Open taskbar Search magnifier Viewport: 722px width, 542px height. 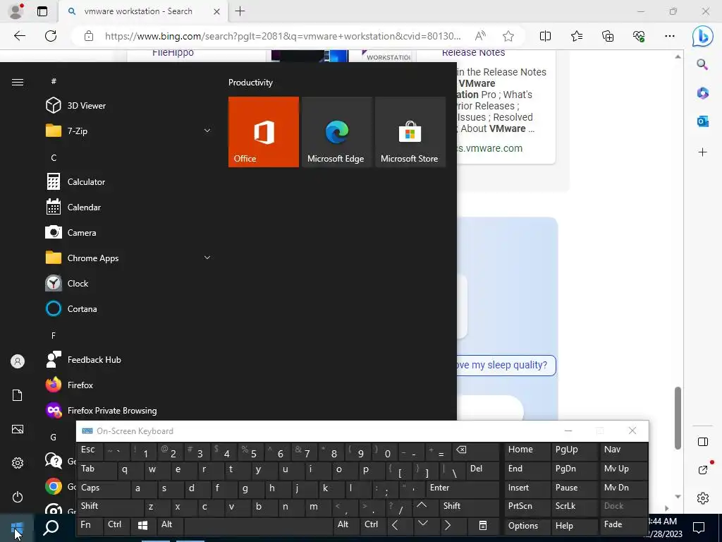[51, 528]
